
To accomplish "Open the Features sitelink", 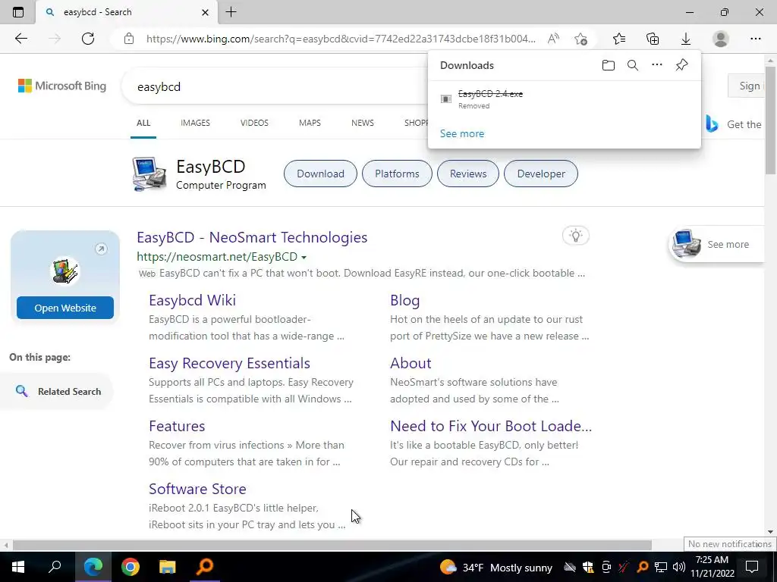I will point(177,426).
